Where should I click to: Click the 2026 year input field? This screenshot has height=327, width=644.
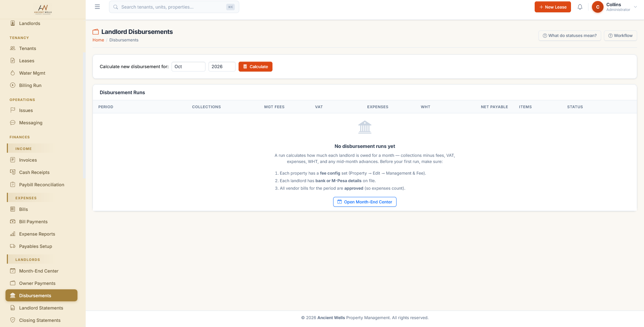pyautogui.click(x=222, y=67)
